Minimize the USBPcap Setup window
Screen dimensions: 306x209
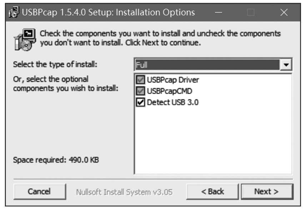click(x=218, y=13)
